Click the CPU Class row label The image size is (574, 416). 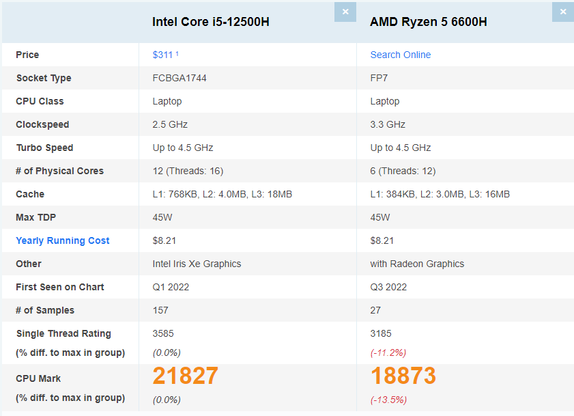click(40, 102)
